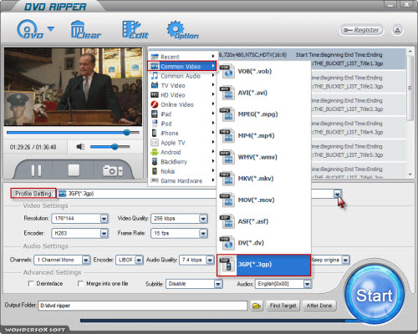The height and width of the screenshot is (334, 418).
Task: Select the THE_BUCKET_LIST_Title4.3gp row
Action: coord(359,128)
